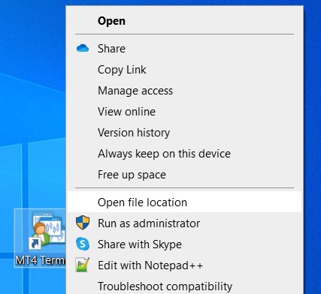Select Run as administrator
Viewport: 321px width, 294px height.
pyautogui.click(x=184, y=223)
